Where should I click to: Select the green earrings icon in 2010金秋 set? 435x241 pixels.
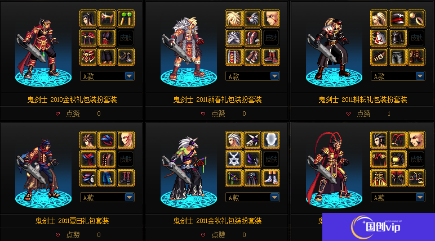click(x=126, y=19)
